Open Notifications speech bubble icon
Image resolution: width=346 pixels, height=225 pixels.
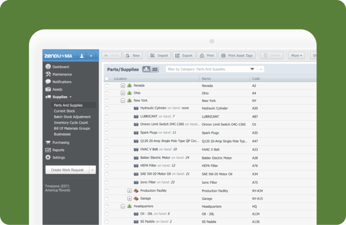coord(48,82)
